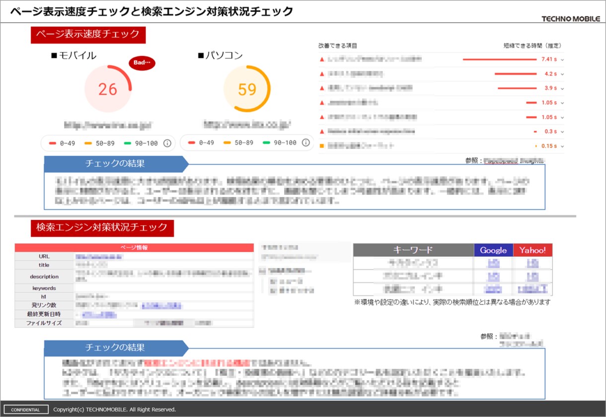Click the 短縮できる時間（推定）column heading

532,46
